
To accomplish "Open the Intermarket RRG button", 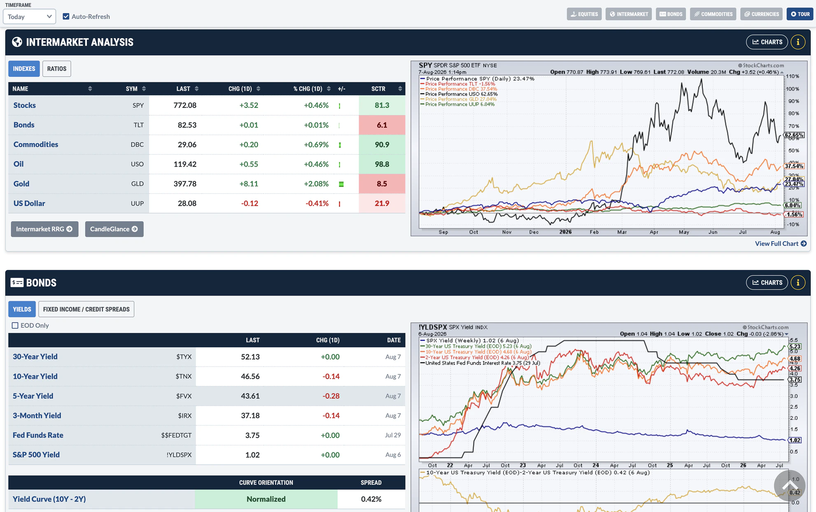I will pyautogui.click(x=44, y=229).
